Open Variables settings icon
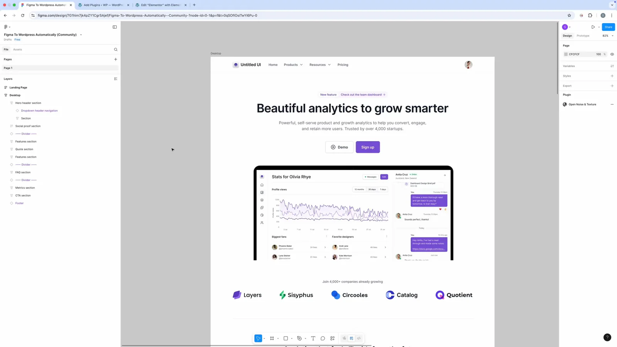The image size is (617, 347). click(612, 66)
